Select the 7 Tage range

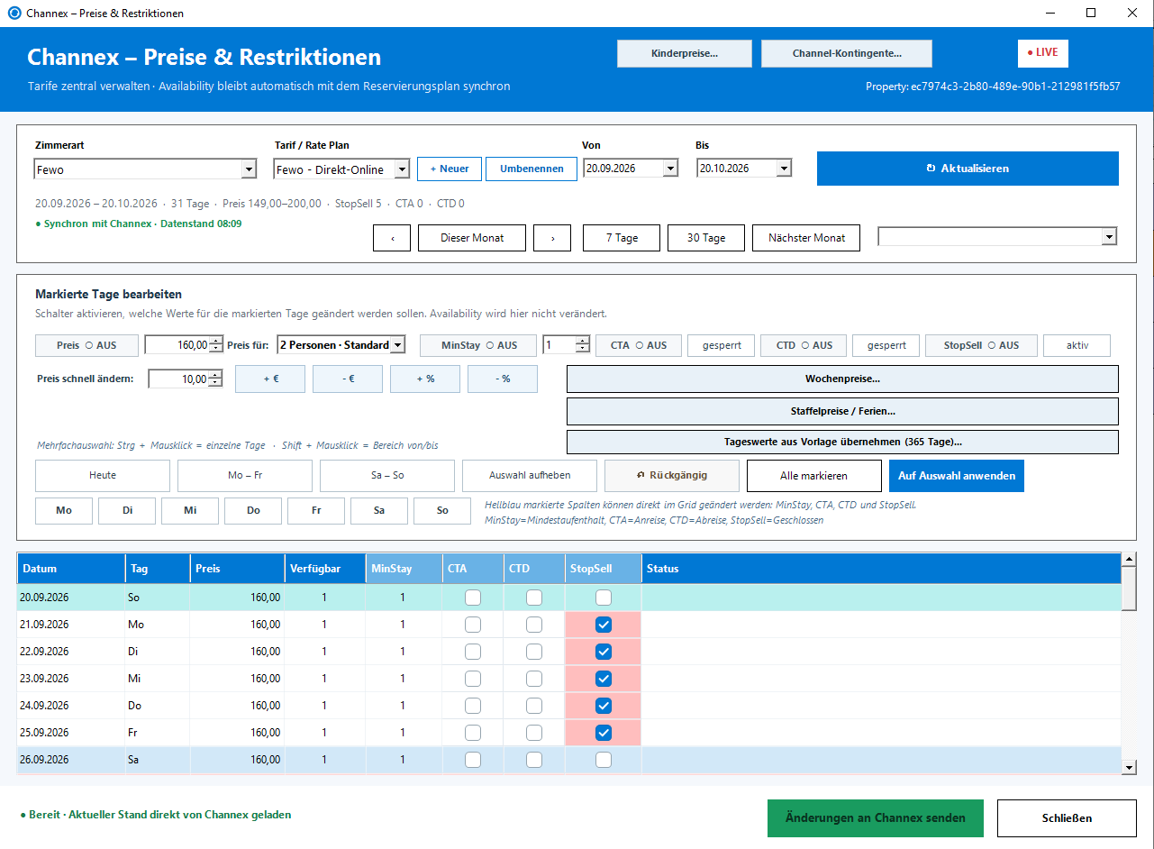tap(622, 238)
